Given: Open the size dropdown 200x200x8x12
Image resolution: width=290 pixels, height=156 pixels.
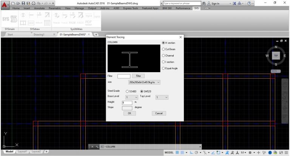Looking at the screenshot, I should tap(144, 82).
